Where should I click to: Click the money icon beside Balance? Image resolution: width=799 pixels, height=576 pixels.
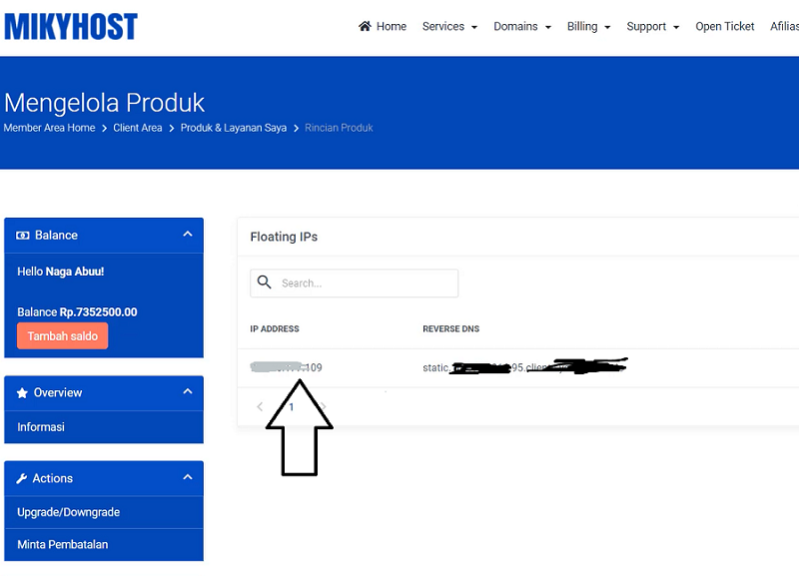[22, 236]
